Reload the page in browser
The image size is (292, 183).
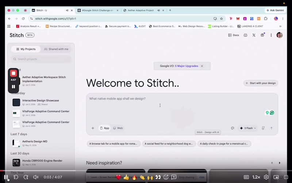tap(23, 19)
